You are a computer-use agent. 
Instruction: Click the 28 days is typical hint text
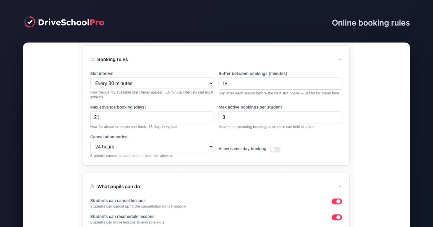(134, 127)
